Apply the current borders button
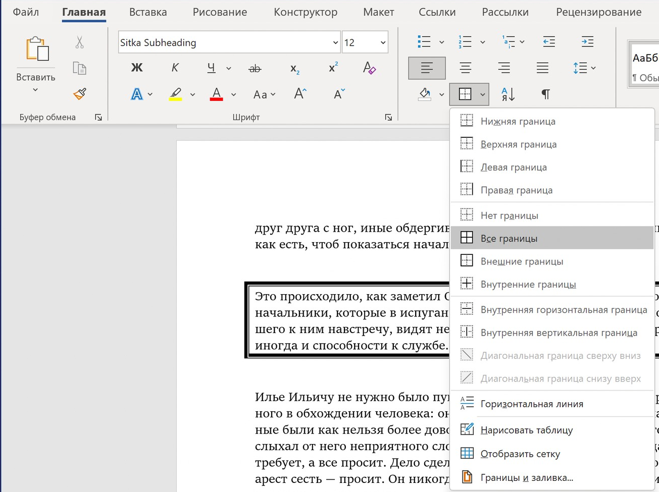The image size is (659, 492). 465,94
